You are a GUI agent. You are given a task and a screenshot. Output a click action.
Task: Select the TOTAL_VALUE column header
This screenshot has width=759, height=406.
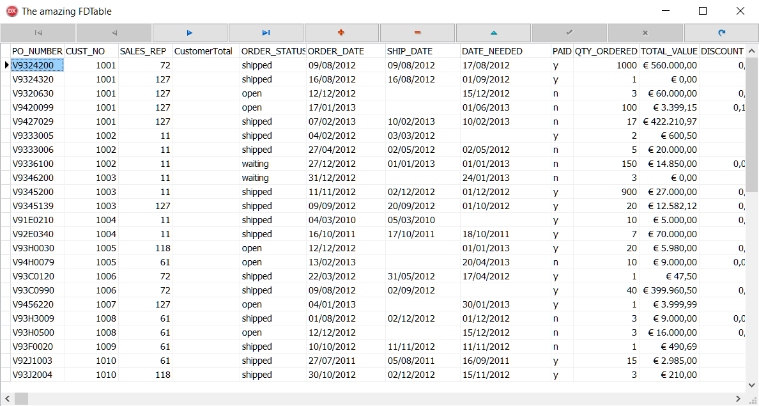coord(668,51)
